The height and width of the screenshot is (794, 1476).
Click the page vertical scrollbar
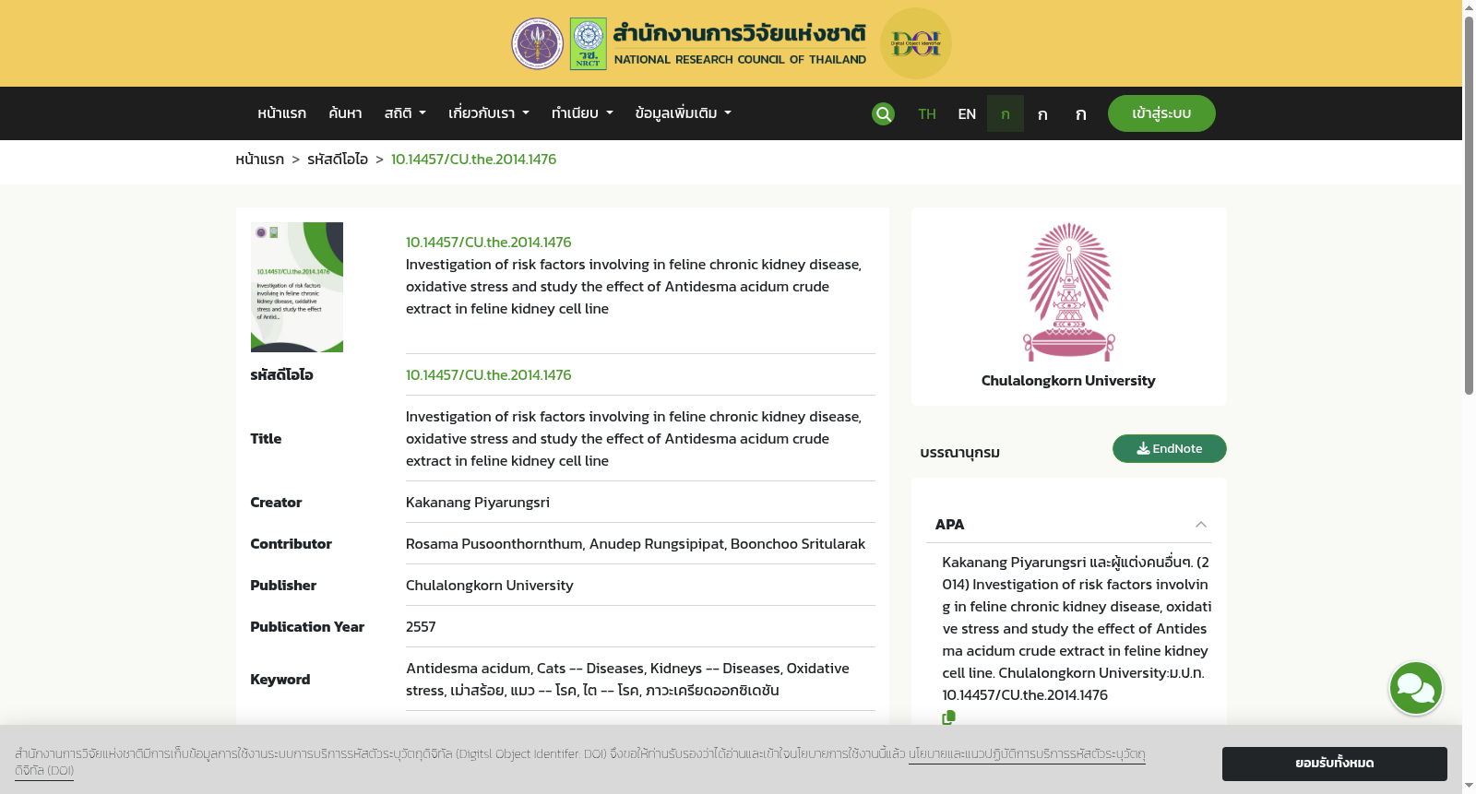pos(1469,205)
